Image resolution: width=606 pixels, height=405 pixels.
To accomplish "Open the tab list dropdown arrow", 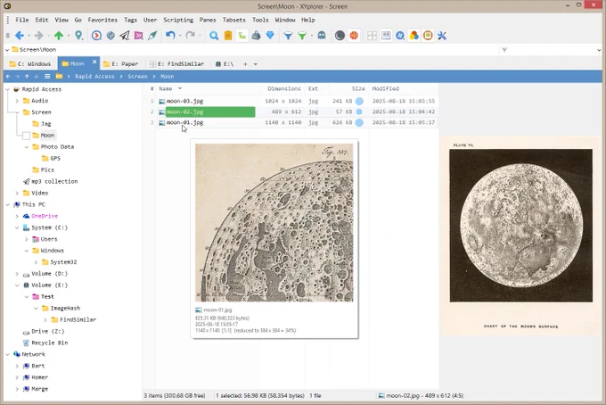I will point(256,64).
